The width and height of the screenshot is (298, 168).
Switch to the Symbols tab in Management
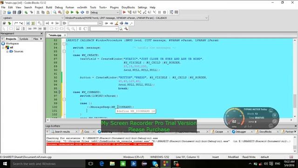(x=24, y=39)
